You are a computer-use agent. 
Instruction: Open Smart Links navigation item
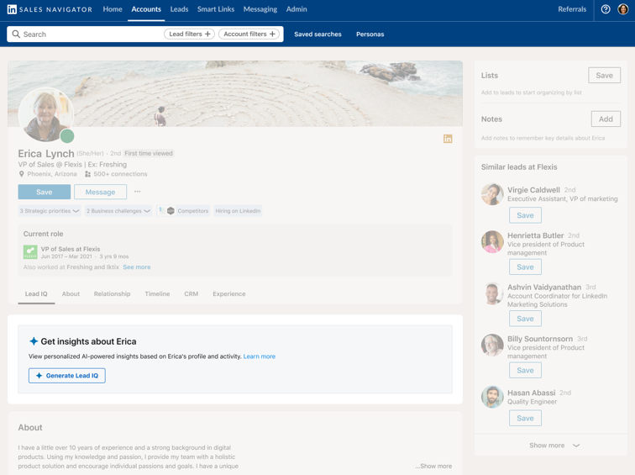[x=216, y=9]
